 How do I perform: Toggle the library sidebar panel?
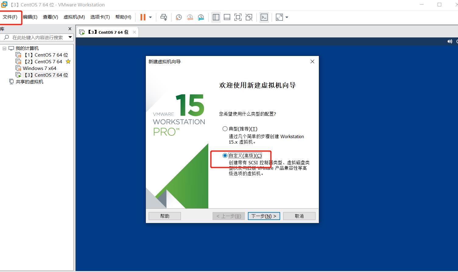(216, 17)
